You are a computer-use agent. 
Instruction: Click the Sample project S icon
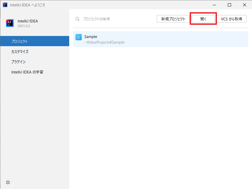[79, 37]
